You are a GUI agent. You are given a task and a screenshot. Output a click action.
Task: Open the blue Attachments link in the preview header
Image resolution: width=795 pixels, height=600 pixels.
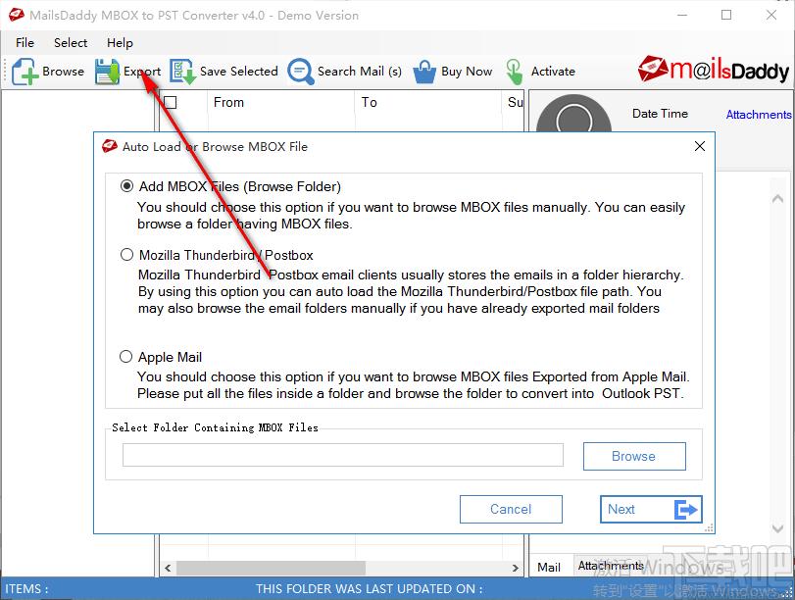(759, 115)
